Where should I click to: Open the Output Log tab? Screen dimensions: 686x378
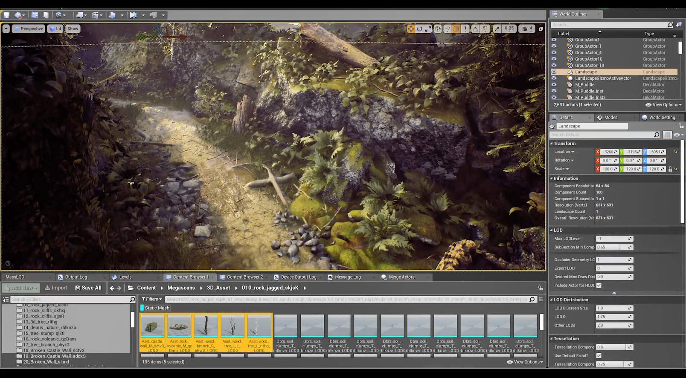tap(76, 277)
